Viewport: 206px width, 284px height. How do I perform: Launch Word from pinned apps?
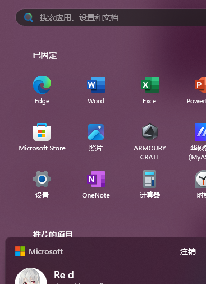[96, 85]
